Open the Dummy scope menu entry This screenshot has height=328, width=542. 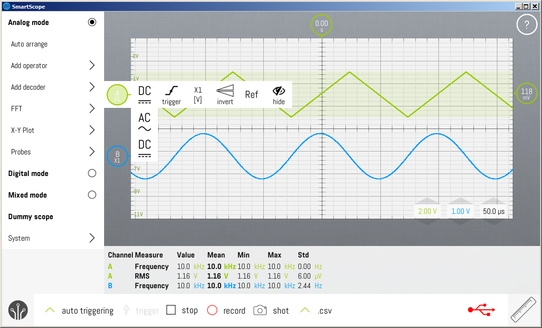(30, 217)
